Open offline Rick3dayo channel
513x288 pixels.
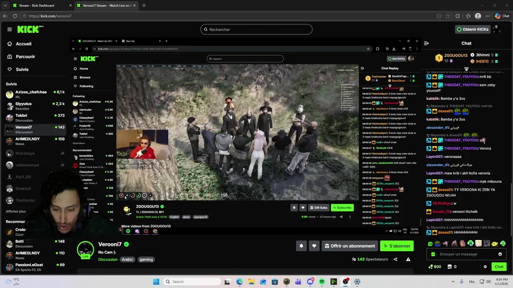(35, 153)
